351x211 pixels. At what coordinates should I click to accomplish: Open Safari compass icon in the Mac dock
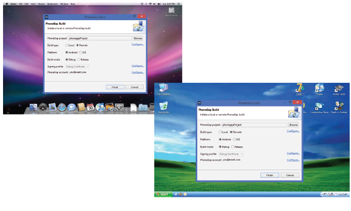click(x=62, y=107)
